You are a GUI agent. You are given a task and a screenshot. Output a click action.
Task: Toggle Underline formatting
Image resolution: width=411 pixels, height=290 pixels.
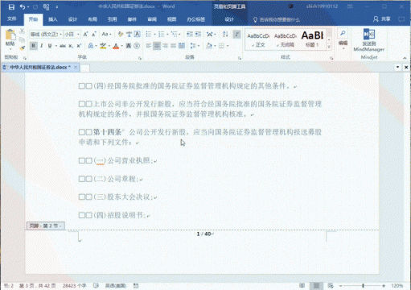click(50, 46)
